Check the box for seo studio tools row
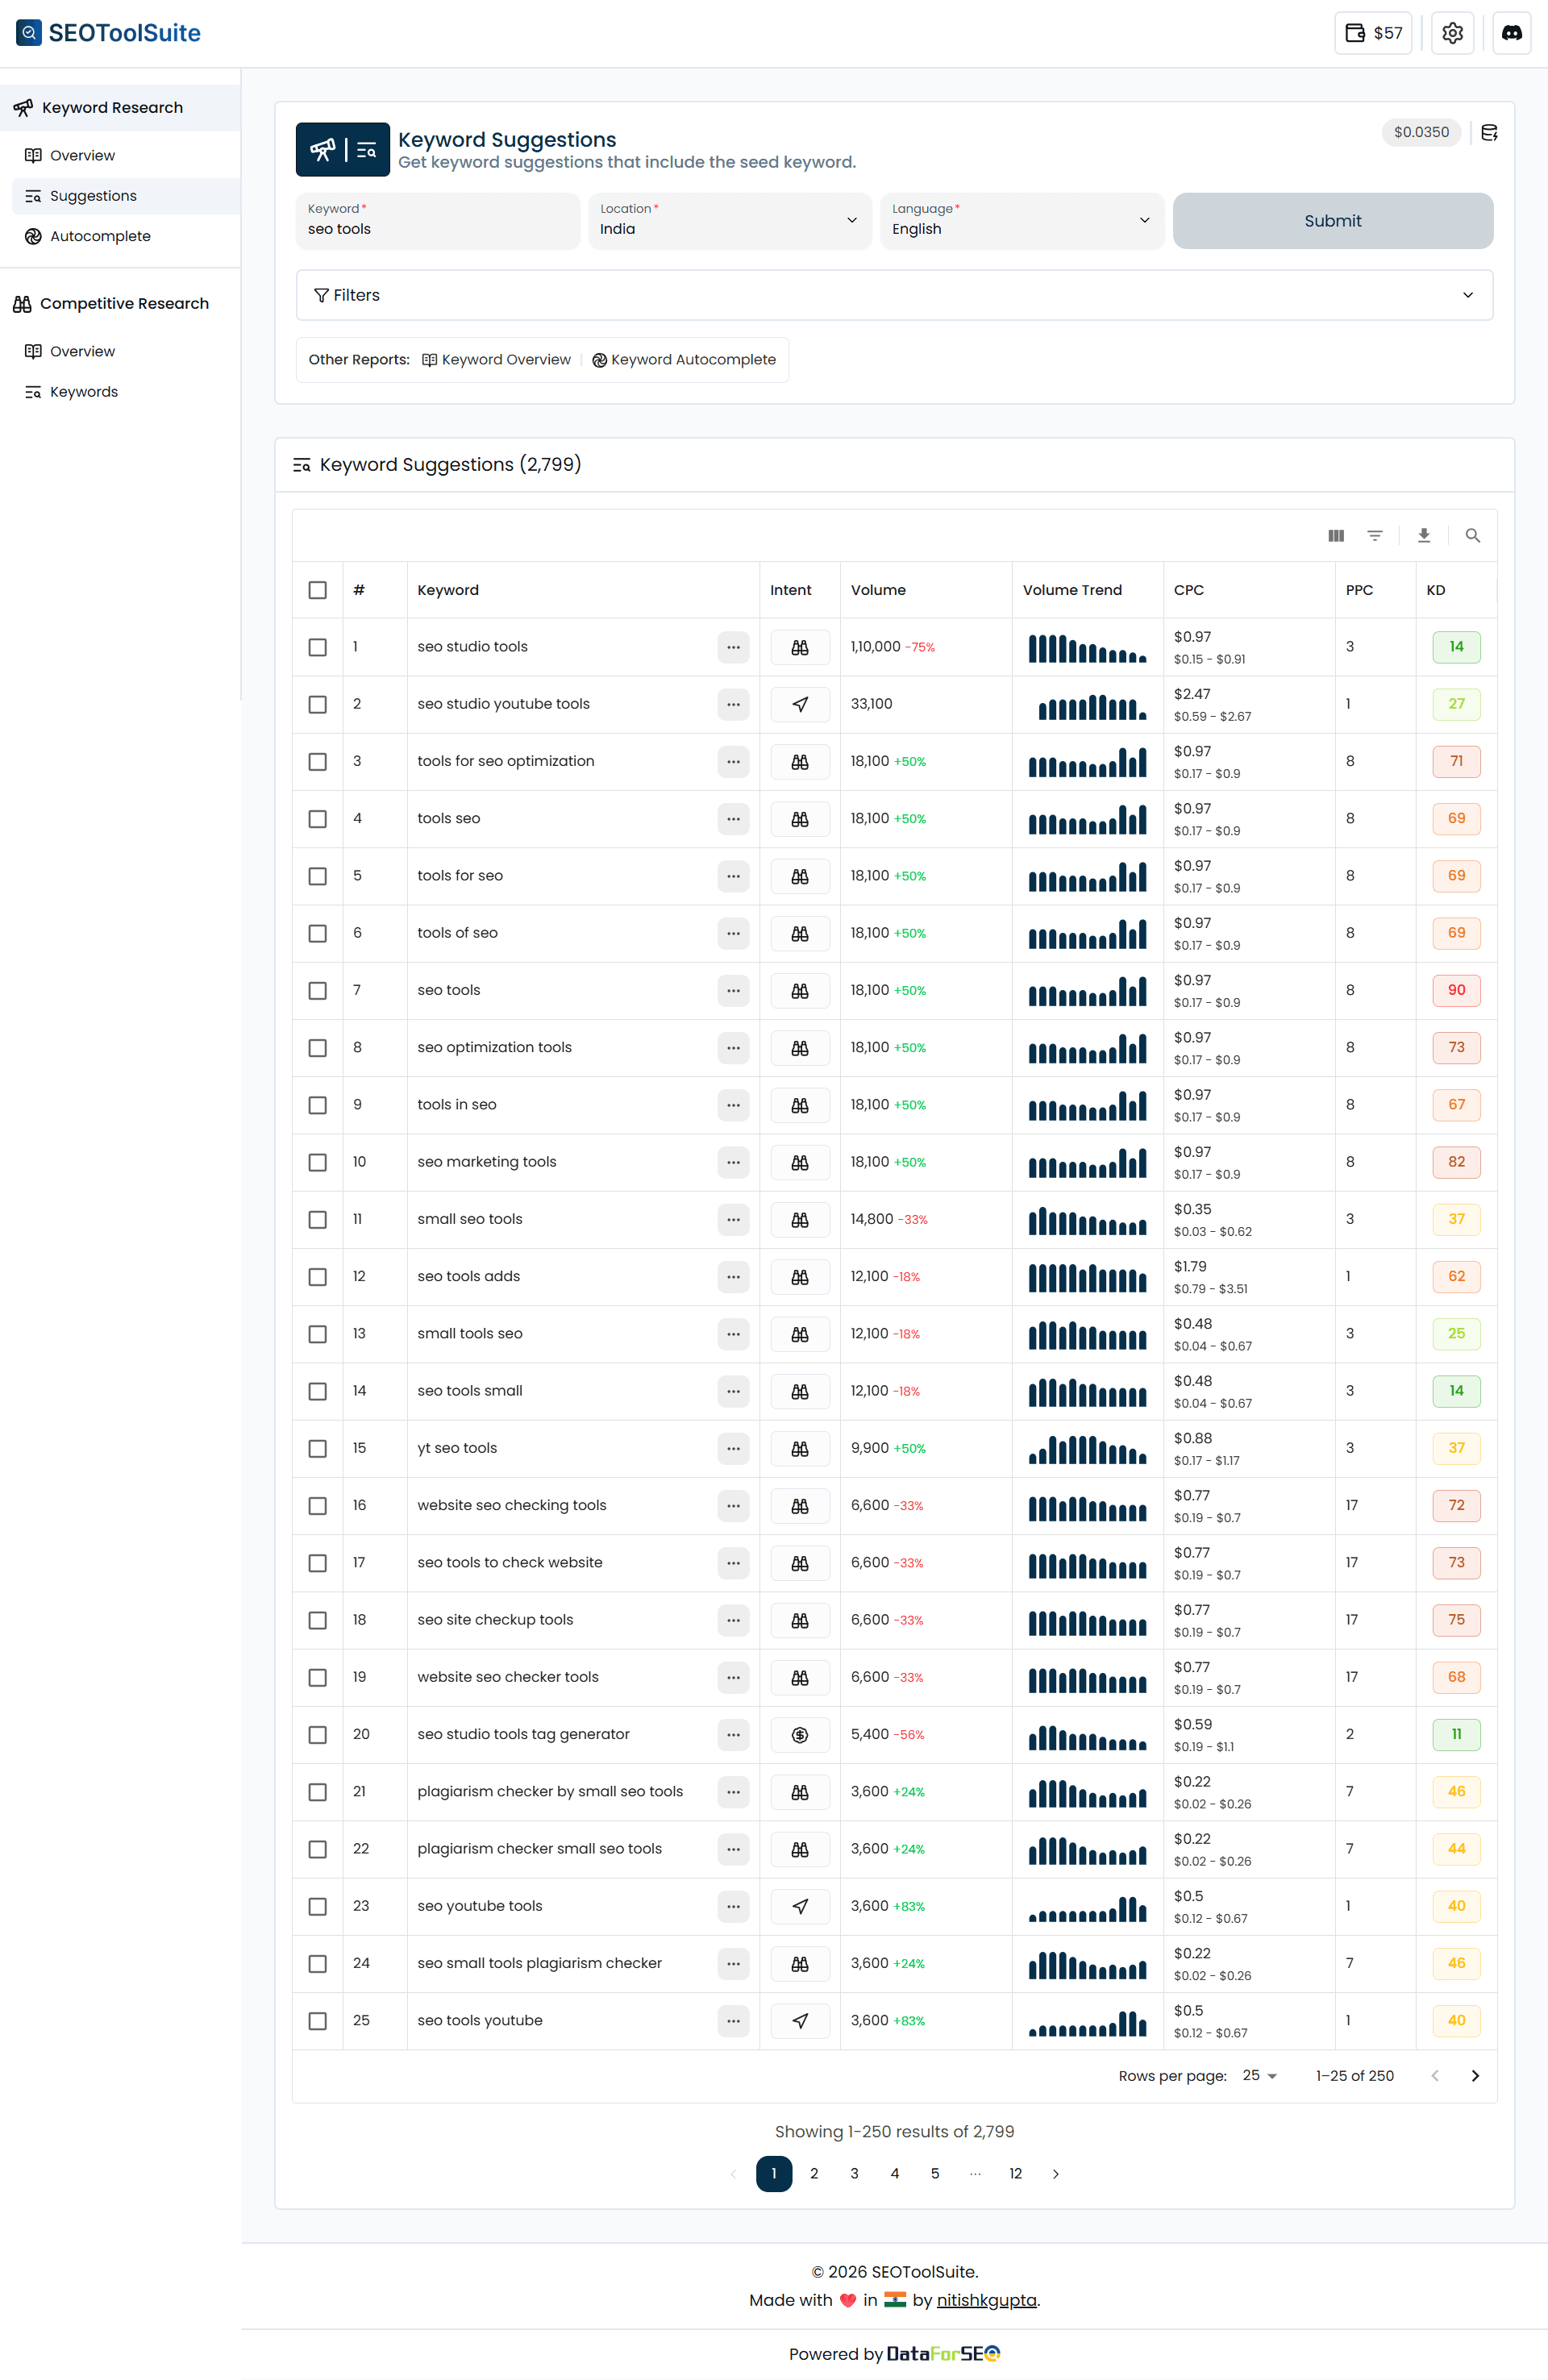This screenshot has width=1548, height=2380. click(317, 647)
